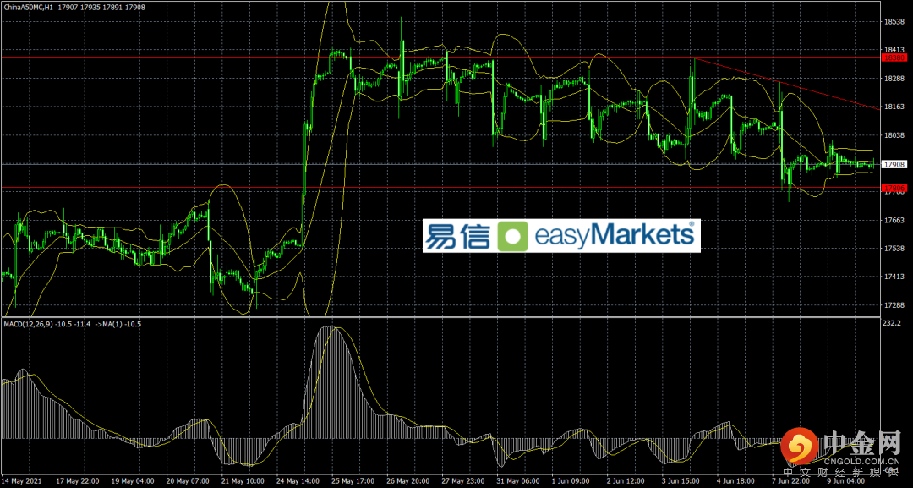This screenshot has width=913, height=488.
Task: Click the 14 May 2021 date label
Action: tap(19, 482)
